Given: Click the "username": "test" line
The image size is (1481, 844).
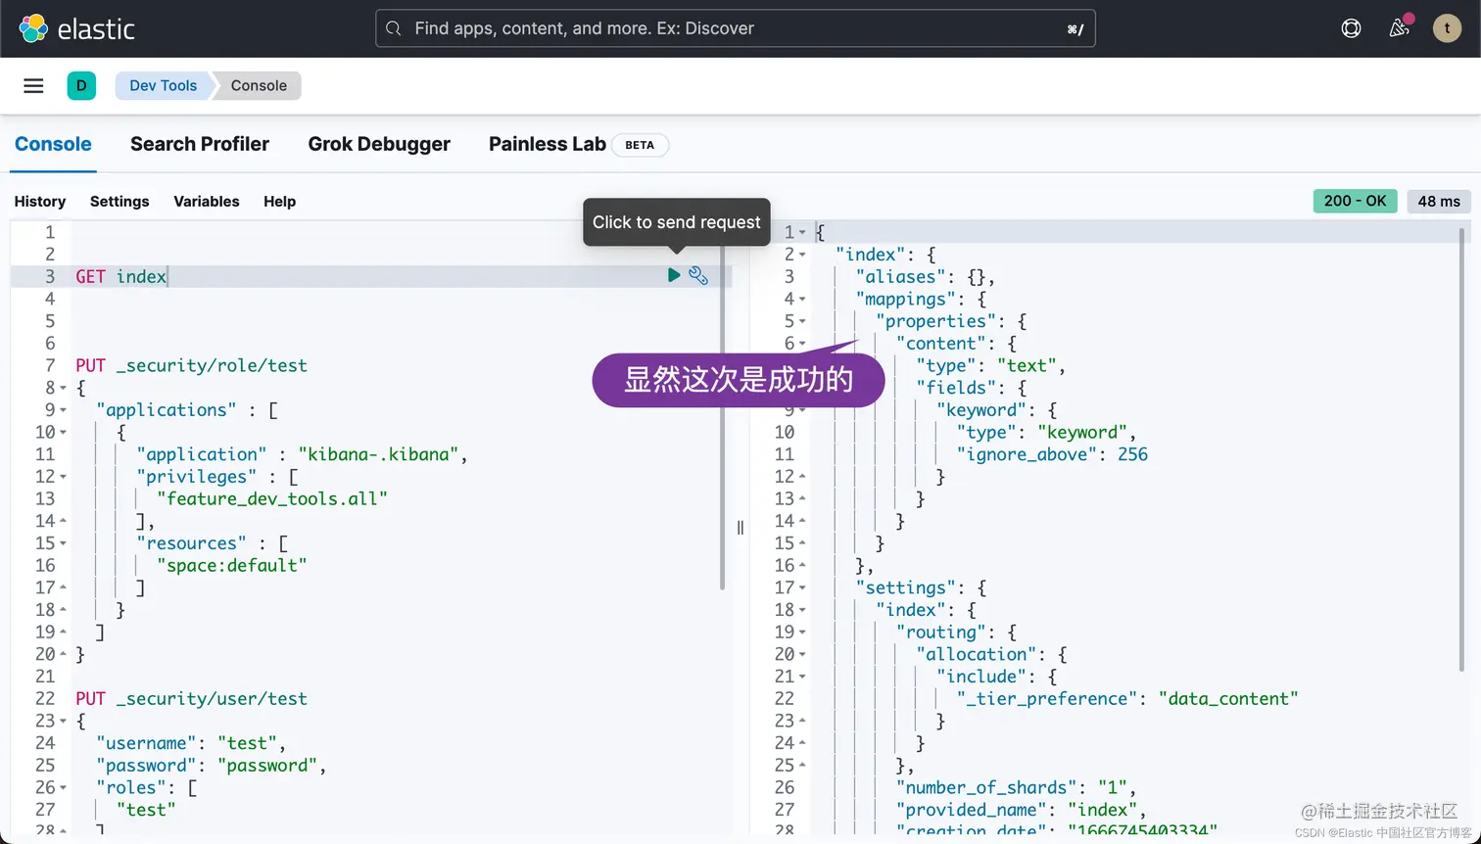Looking at the screenshot, I should click(x=191, y=743).
